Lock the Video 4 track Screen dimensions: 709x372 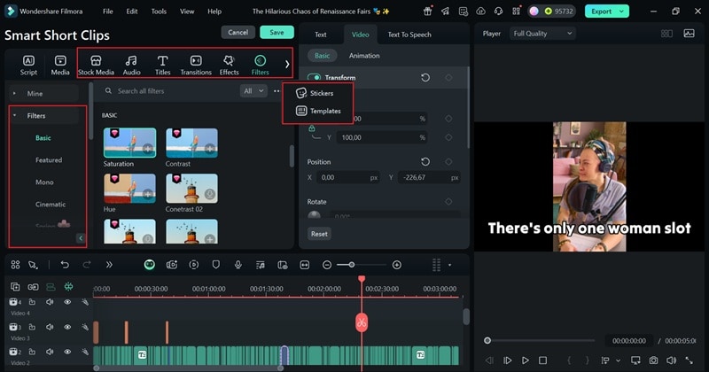point(32,302)
